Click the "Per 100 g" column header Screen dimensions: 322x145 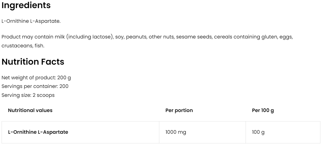(263, 110)
